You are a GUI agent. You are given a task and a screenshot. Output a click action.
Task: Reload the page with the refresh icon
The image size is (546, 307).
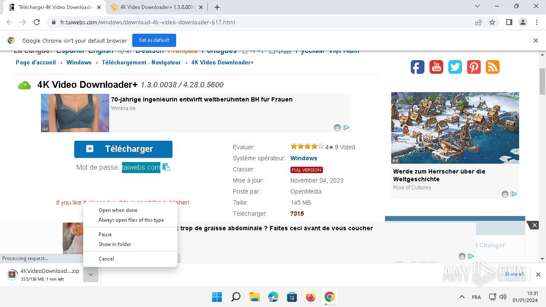[37, 22]
